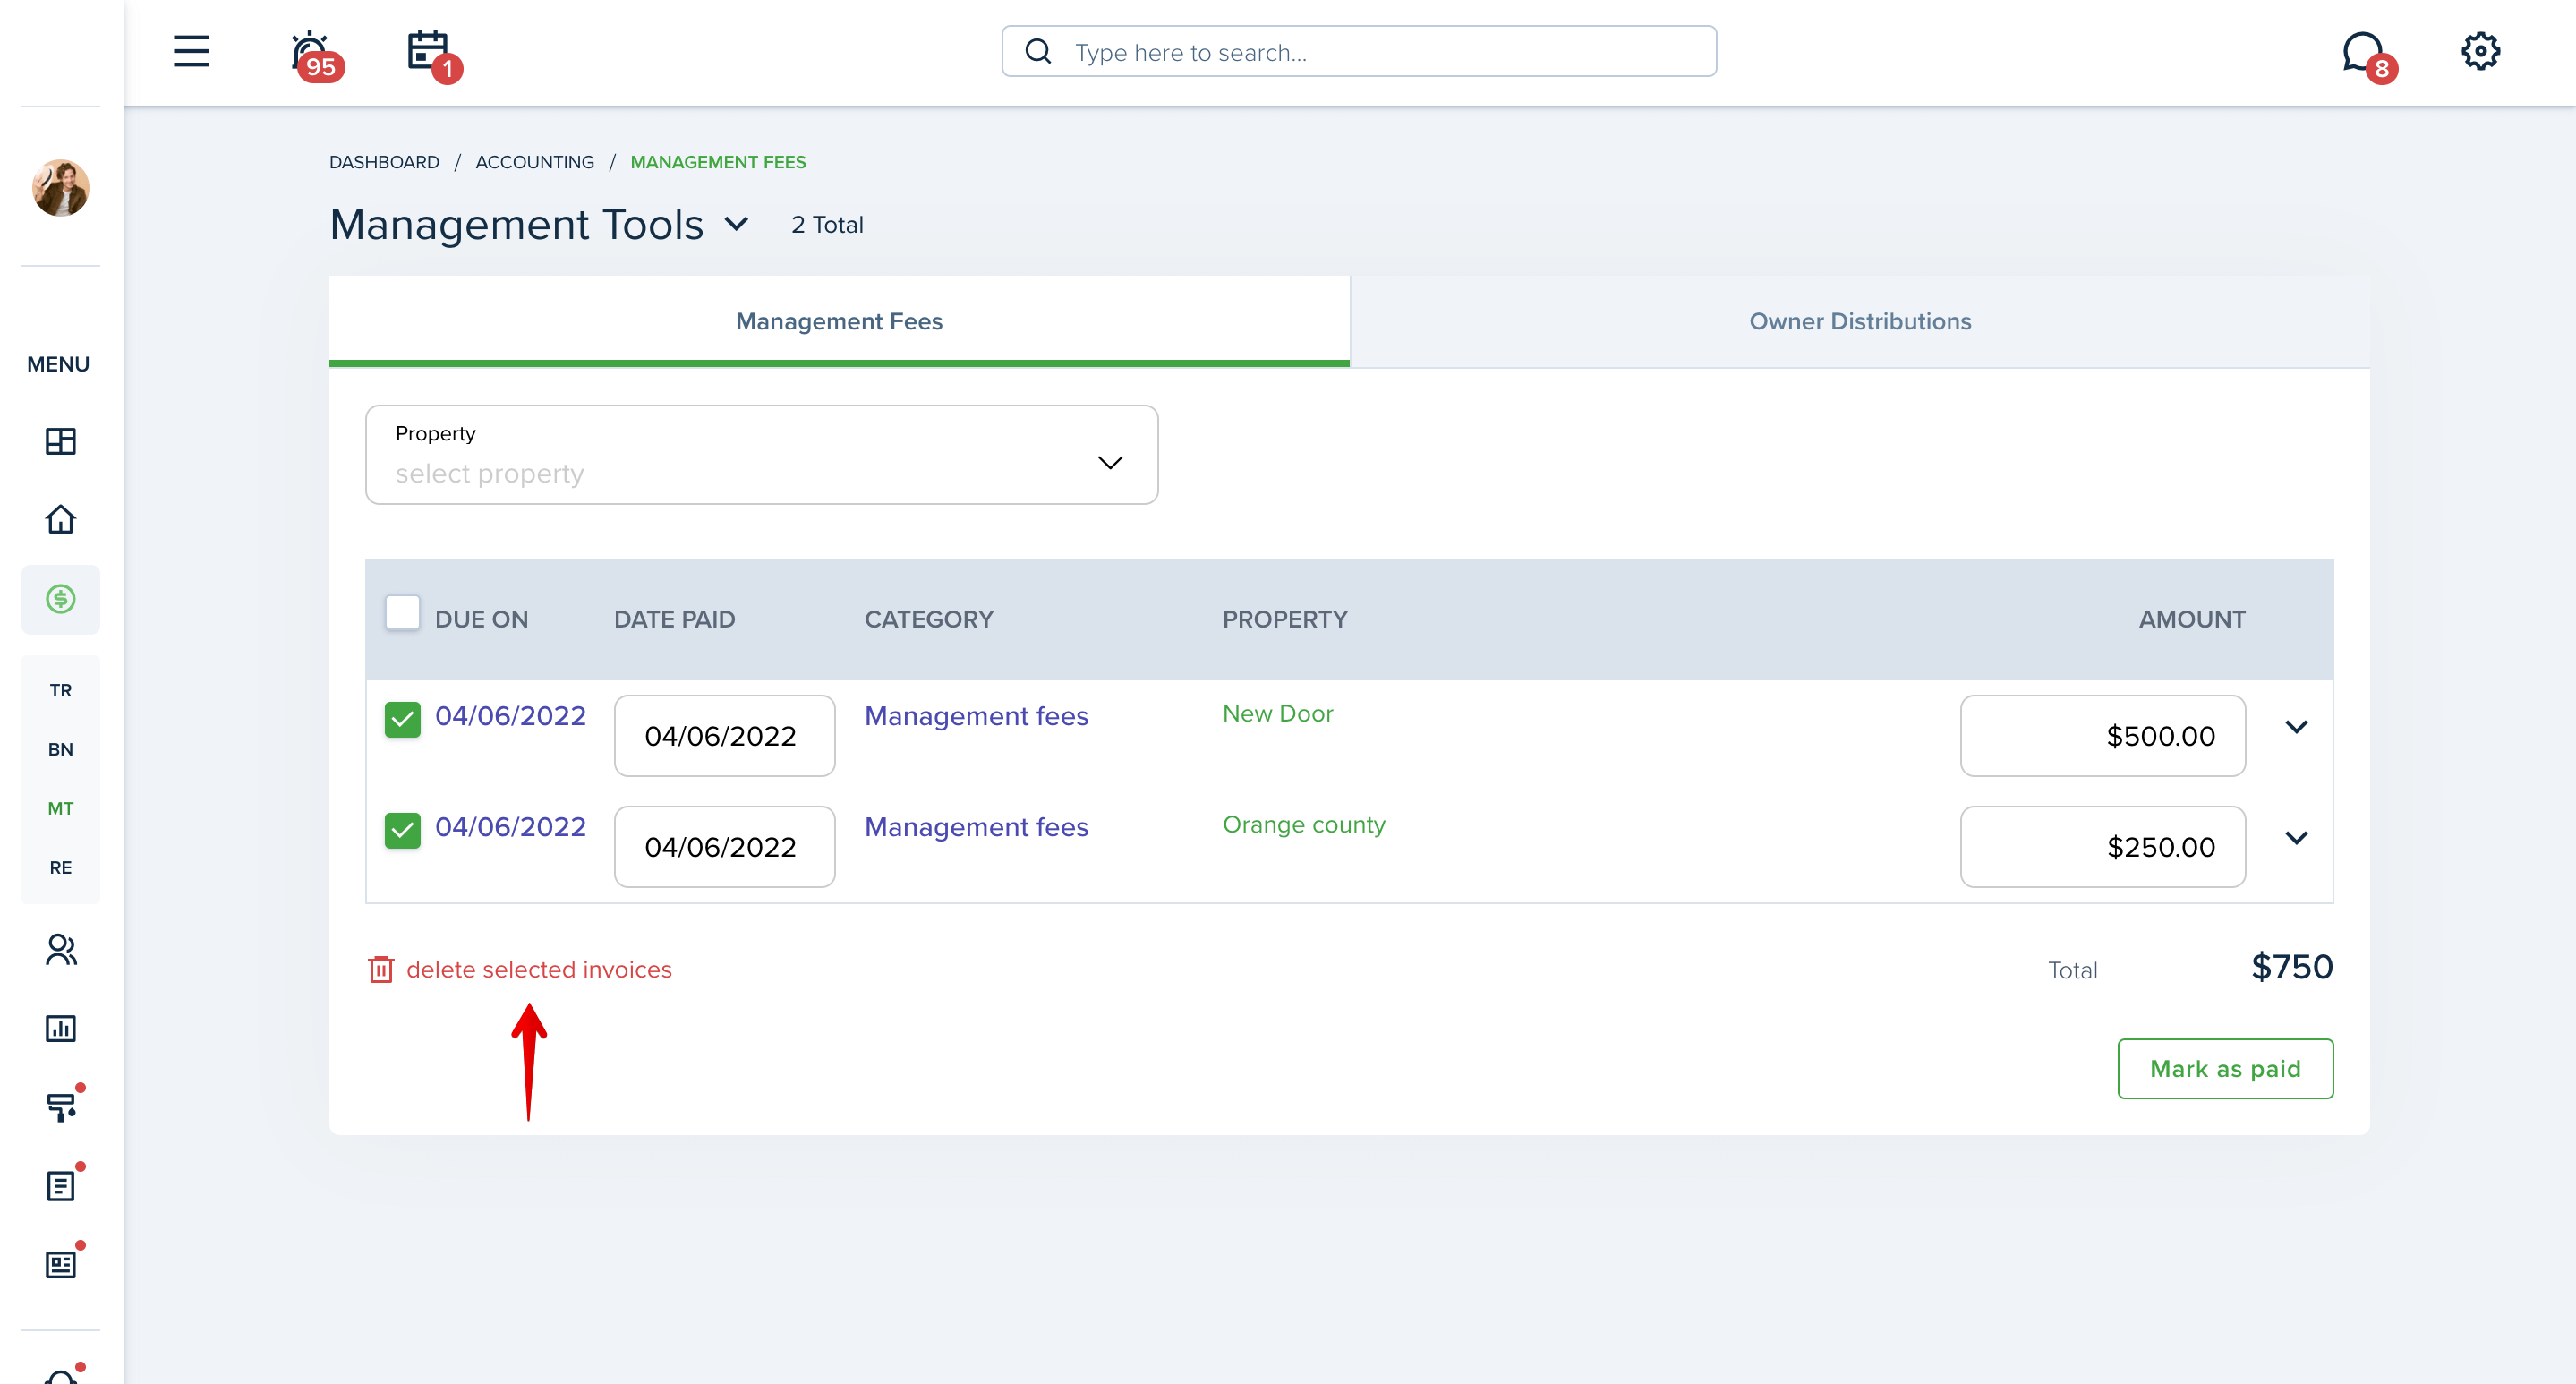
Task: Edit date paid for New Door row
Action: [x=724, y=736]
